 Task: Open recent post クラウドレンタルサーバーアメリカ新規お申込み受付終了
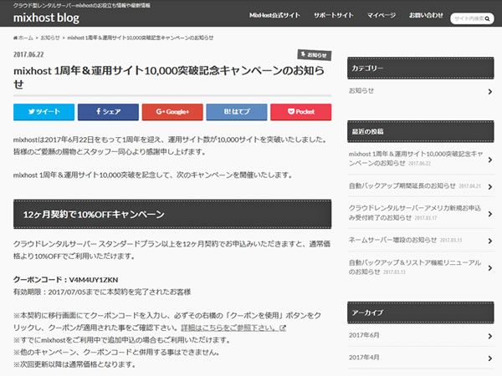pyautogui.click(x=415, y=213)
